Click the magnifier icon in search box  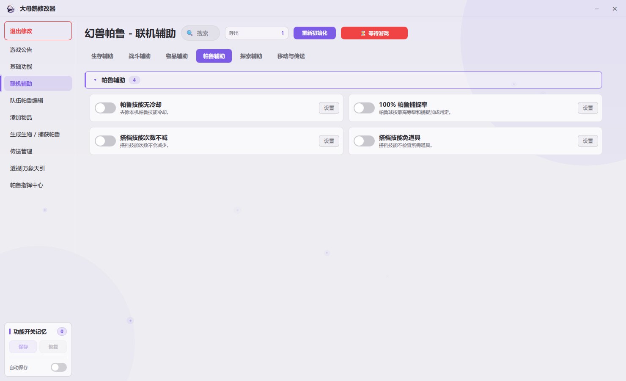pyautogui.click(x=190, y=33)
